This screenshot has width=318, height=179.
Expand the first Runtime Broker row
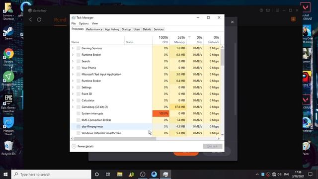pos(73,55)
